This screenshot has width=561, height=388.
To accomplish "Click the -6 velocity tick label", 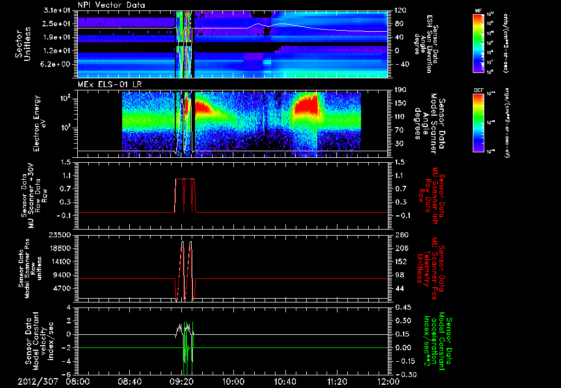I will 65,375.
